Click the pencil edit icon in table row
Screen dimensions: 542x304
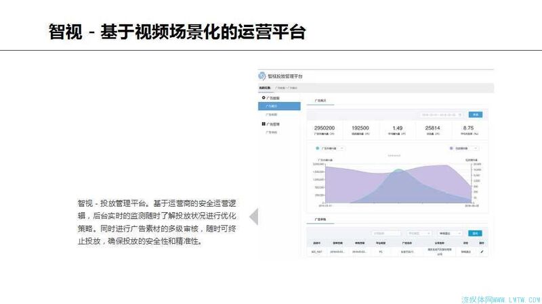(x=482, y=251)
